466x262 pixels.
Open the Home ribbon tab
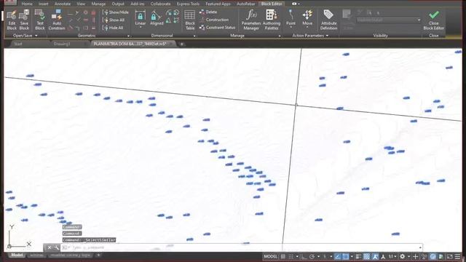pos(27,4)
